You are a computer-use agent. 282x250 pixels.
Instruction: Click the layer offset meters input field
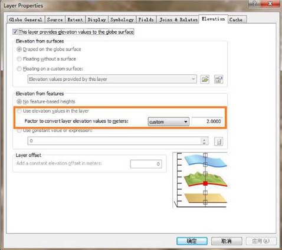pyautogui.click(x=146, y=164)
